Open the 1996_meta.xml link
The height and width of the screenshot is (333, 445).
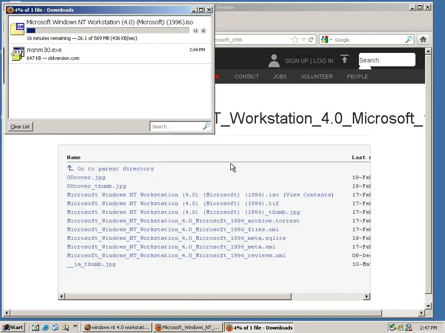pos(171,247)
